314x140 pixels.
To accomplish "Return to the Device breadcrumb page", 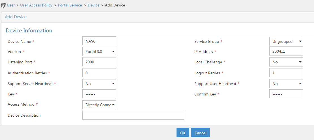I will coord(94,5).
